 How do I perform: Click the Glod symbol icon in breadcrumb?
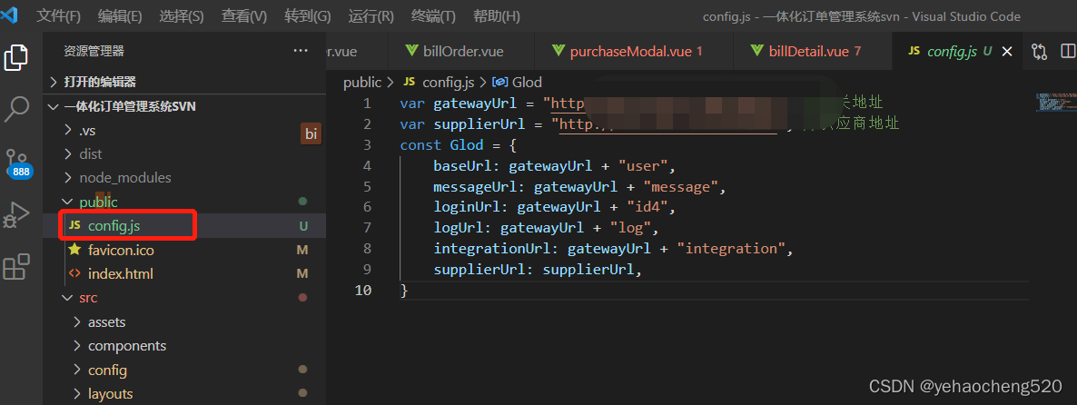tap(500, 83)
